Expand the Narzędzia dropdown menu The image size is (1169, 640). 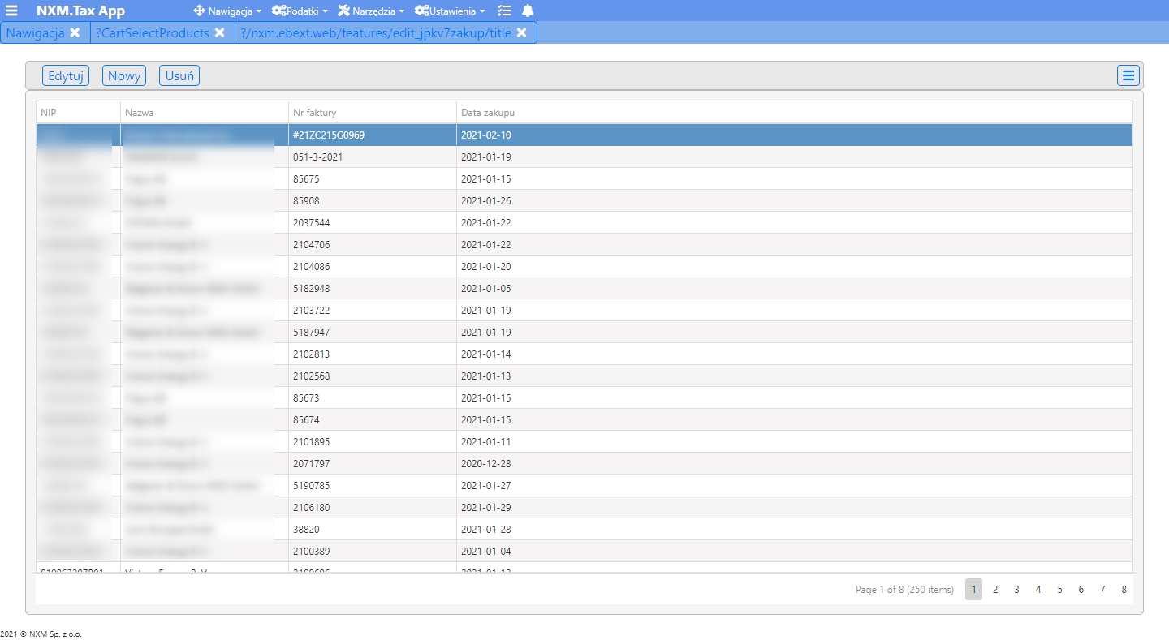[371, 11]
